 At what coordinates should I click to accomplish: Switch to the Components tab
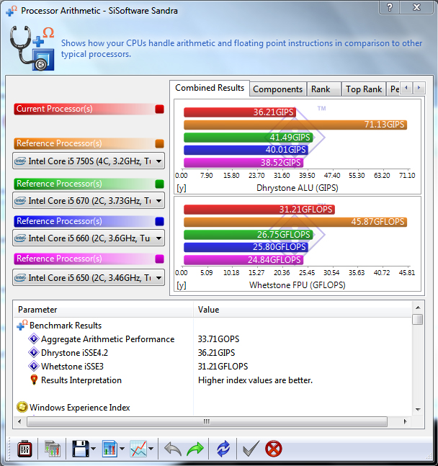[278, 89]
